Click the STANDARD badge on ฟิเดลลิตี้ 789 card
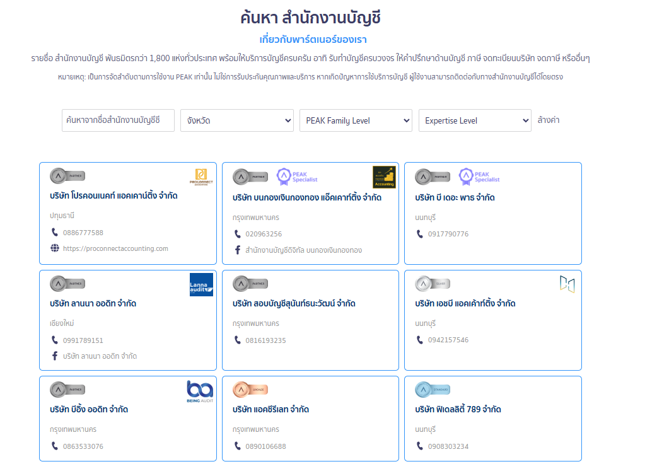This screenshot has width=657, height=476. 433,390
